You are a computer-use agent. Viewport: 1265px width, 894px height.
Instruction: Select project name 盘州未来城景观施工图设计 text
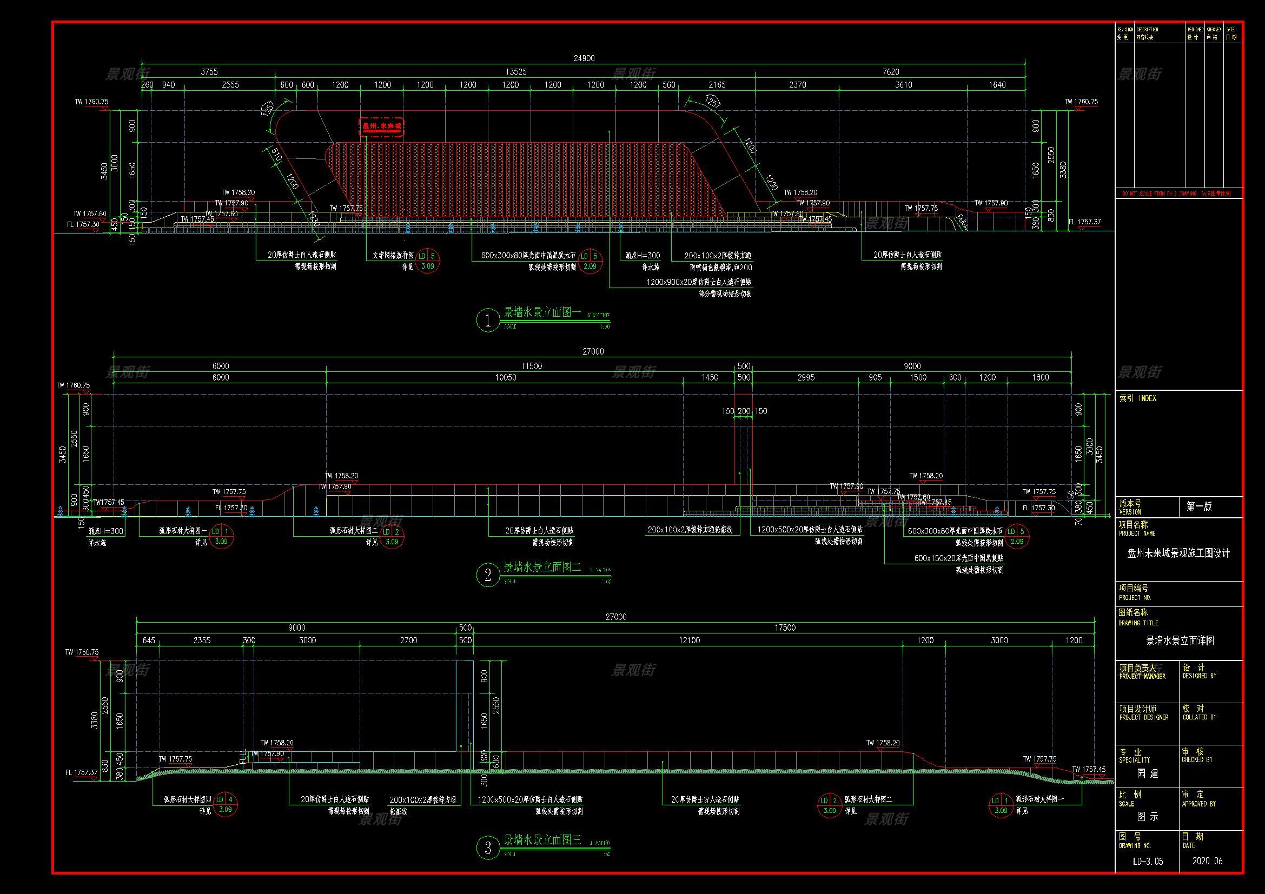pyautogui.click(x=1178, y=554)
